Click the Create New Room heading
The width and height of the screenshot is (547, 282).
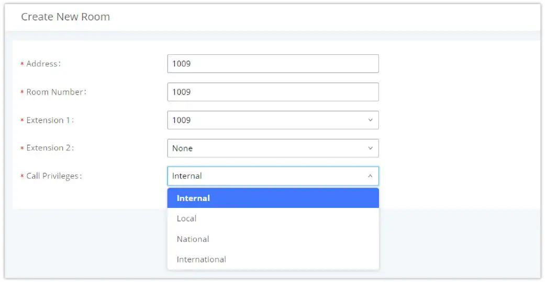coord(65,17)
